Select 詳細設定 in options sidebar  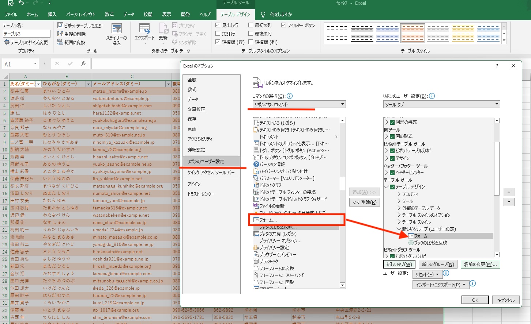pyautogui.click(x=211, y=150)
